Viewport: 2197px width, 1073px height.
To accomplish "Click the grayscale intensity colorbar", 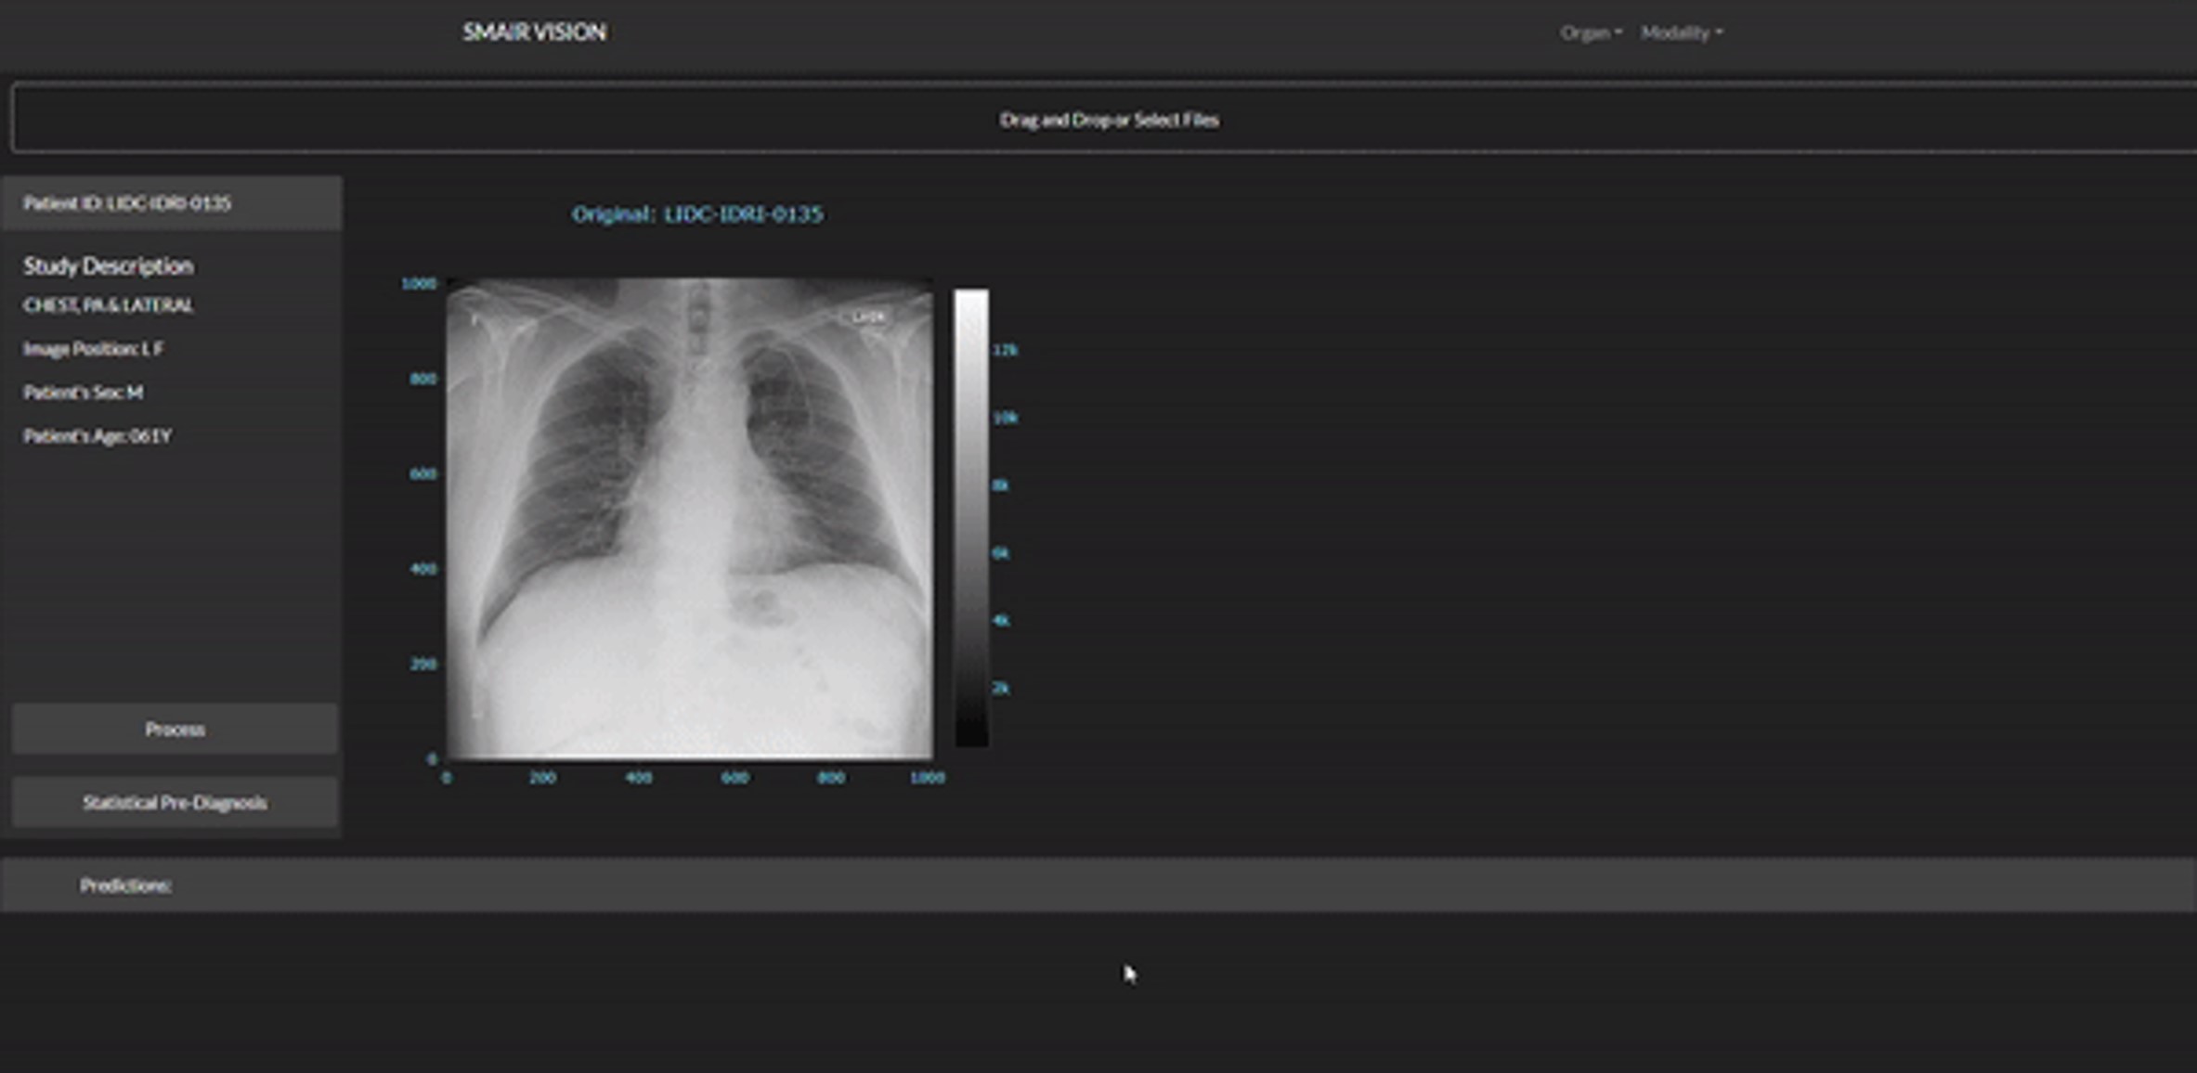I will click(x=971, y=518).
